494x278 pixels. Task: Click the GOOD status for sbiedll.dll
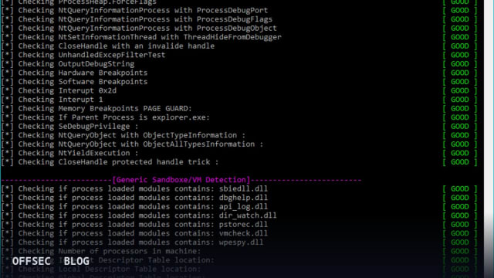pos(460,188)
